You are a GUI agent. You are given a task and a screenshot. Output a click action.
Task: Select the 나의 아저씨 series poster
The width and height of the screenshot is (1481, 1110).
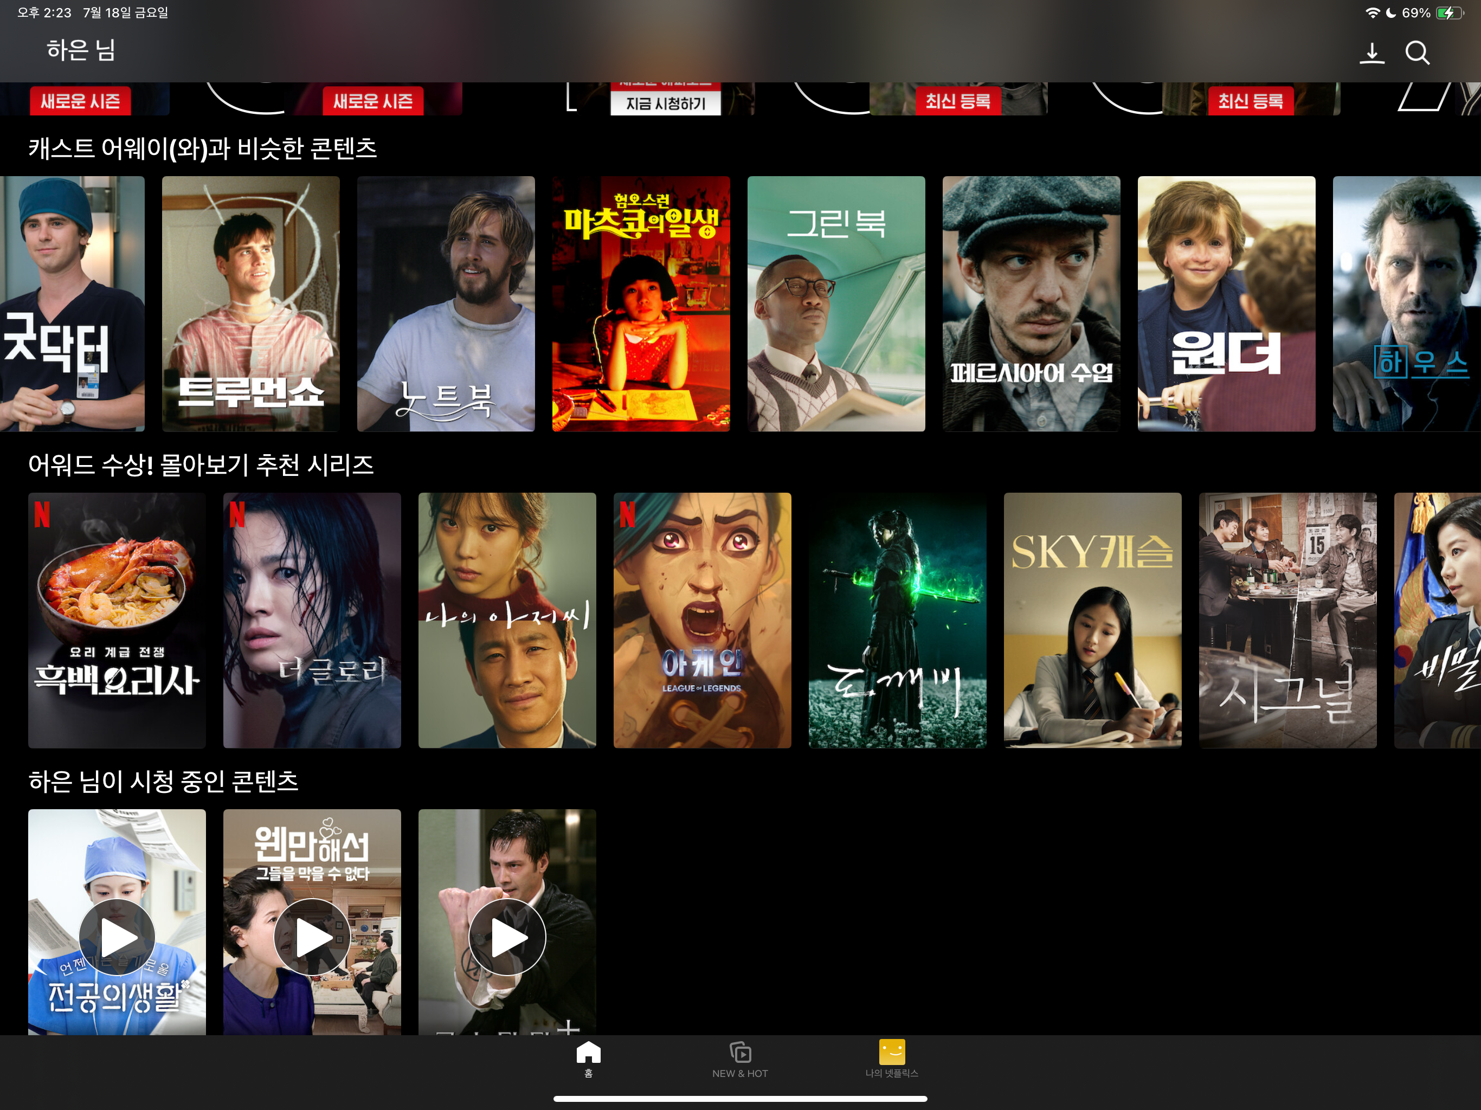click(507, 620)
